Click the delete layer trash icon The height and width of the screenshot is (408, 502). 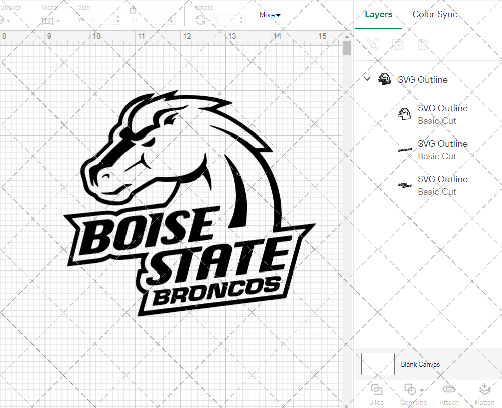[x=423, y=44]
